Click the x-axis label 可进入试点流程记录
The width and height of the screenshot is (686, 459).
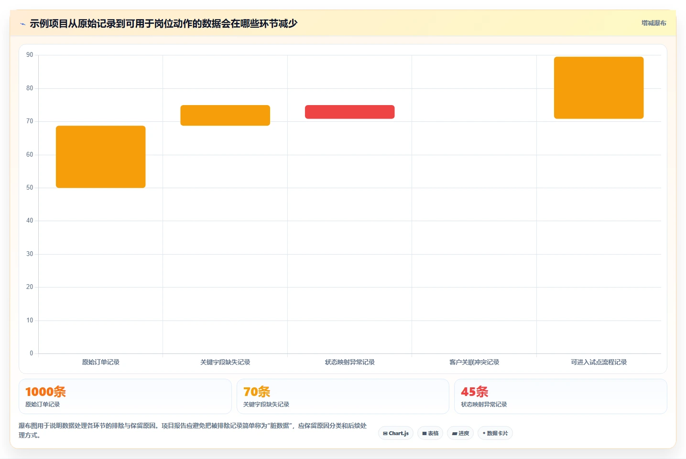click(599, 362)
